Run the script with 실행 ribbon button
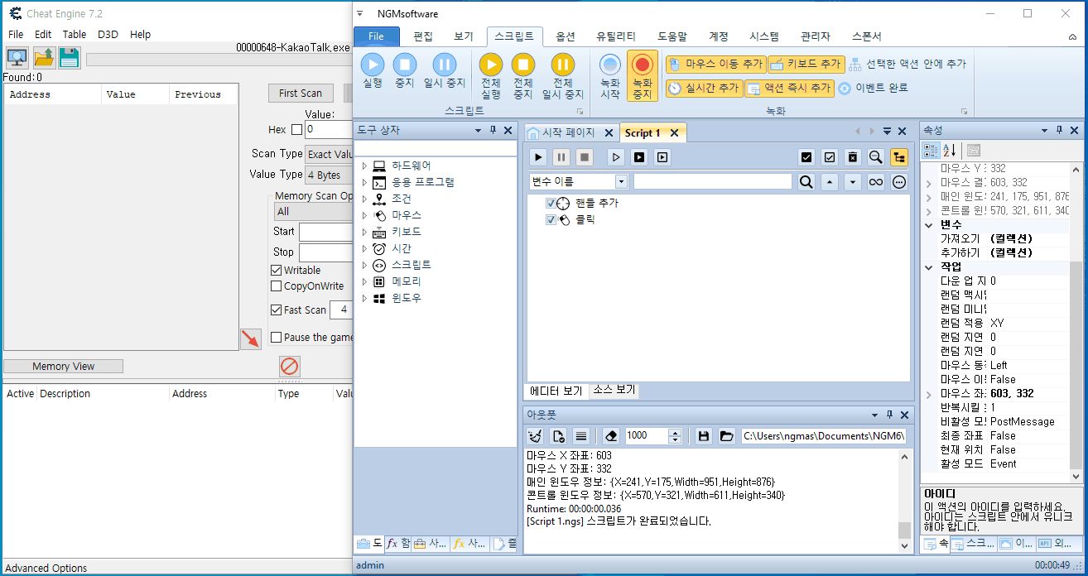The height and width of the screenshot is (576, 1088). pos(373,71)
